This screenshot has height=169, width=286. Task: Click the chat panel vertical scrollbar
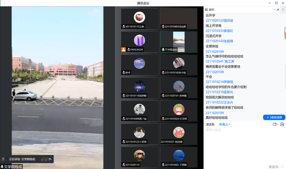(x=285, y=33)
